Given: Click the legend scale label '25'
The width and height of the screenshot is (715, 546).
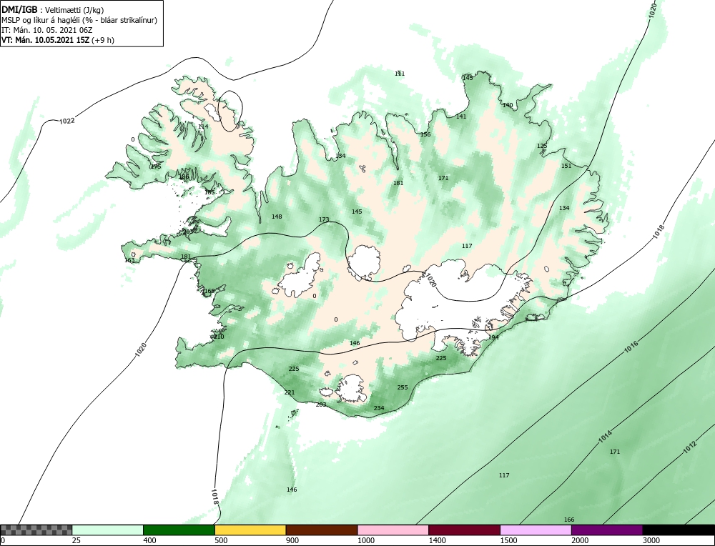Looking at the screenshot, I should pyautogui.click(x=76, y=540).
